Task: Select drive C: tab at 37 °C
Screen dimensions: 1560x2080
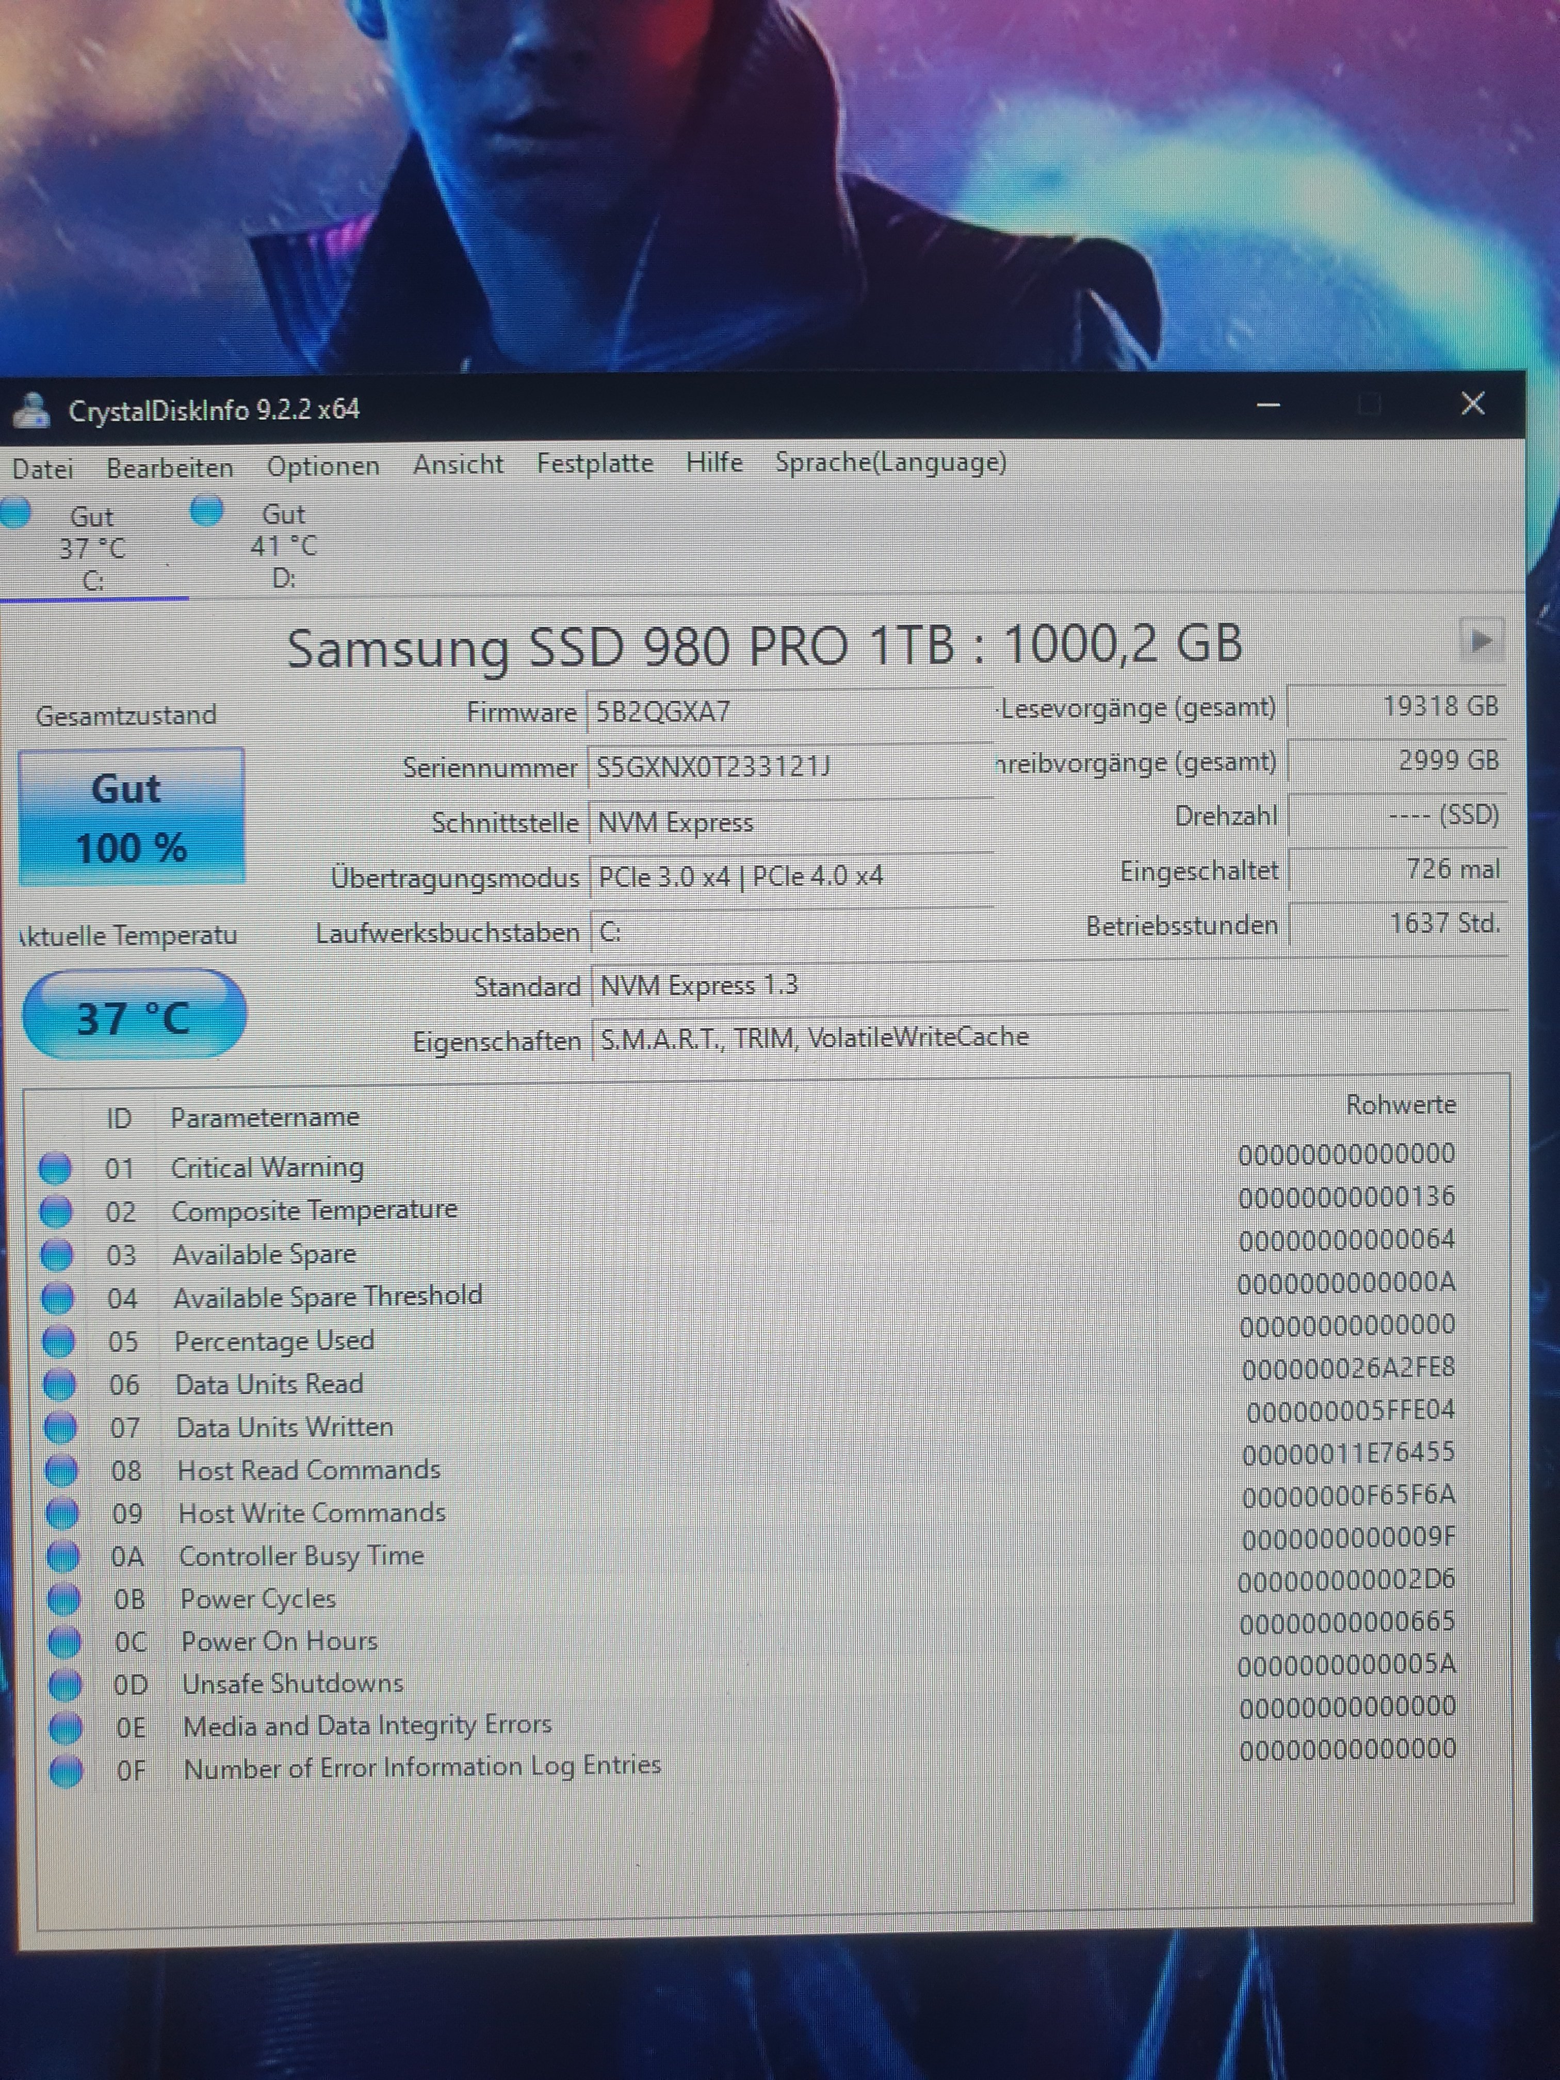Action: [90, 548]
